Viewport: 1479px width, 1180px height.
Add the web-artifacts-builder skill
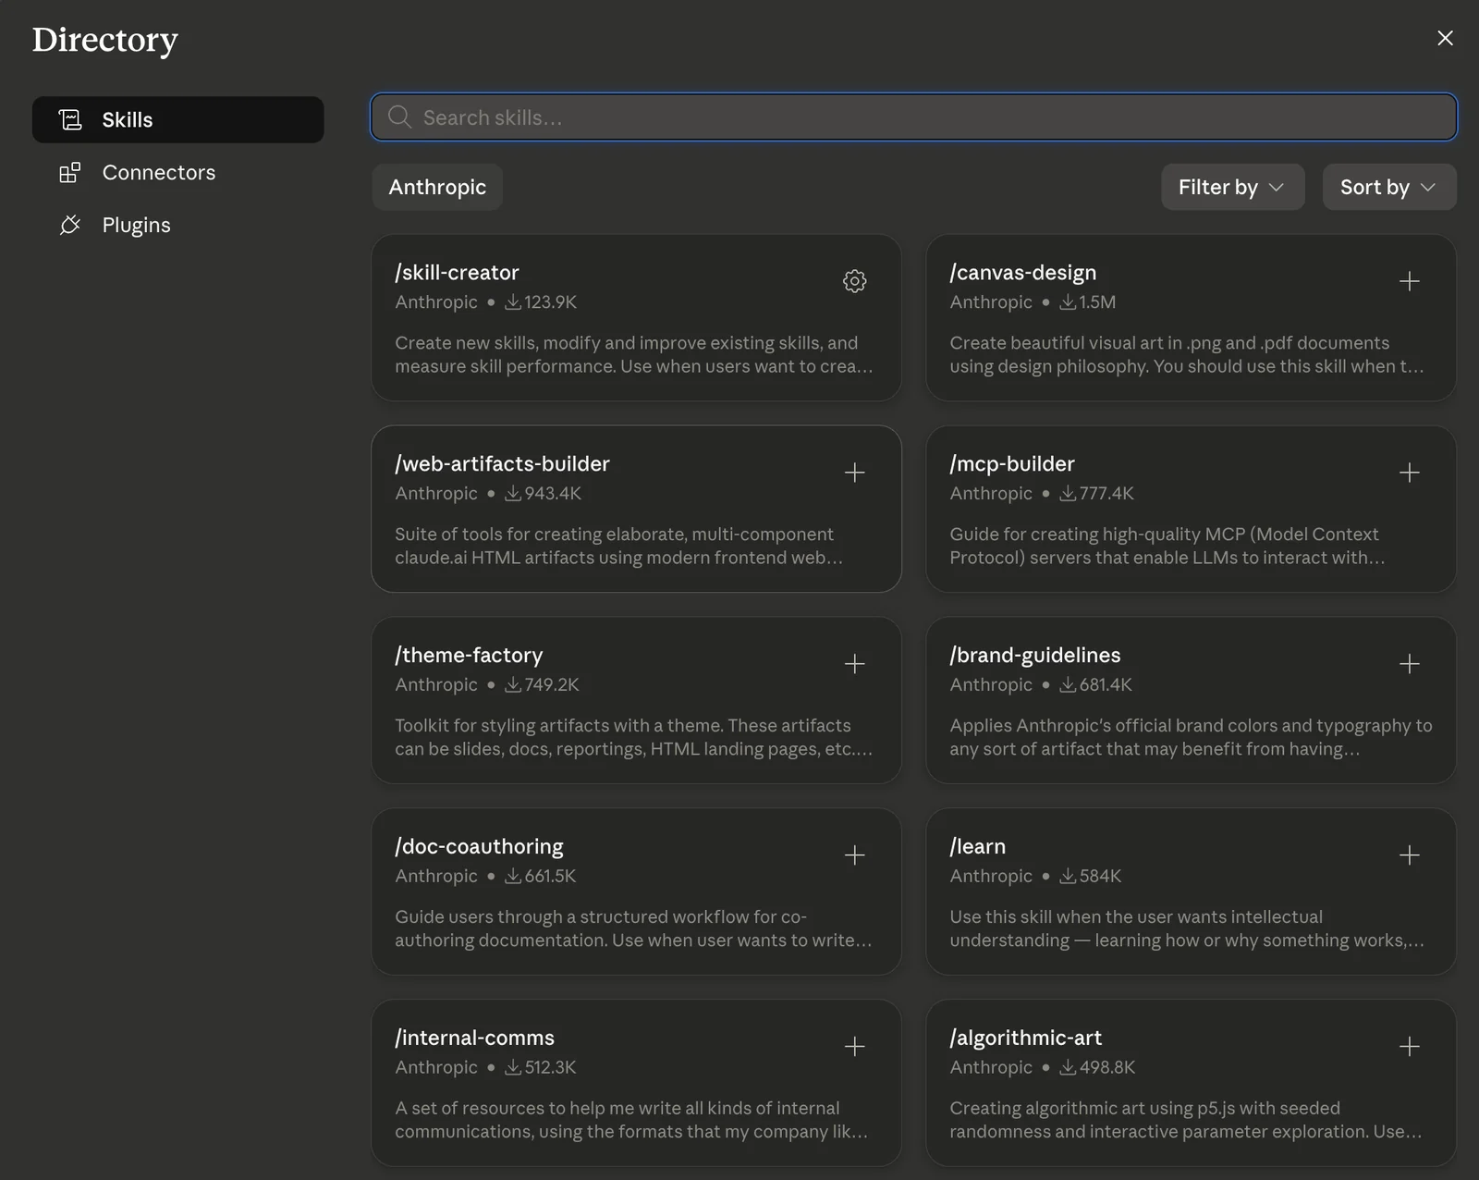pos(854,473)
